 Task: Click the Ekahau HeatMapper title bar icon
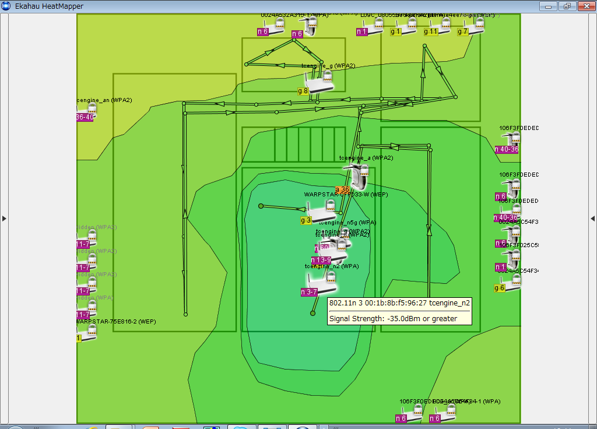6,6
